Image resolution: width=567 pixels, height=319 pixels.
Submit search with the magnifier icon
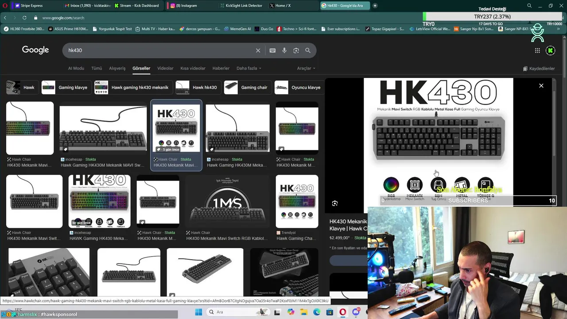(308, 51)
